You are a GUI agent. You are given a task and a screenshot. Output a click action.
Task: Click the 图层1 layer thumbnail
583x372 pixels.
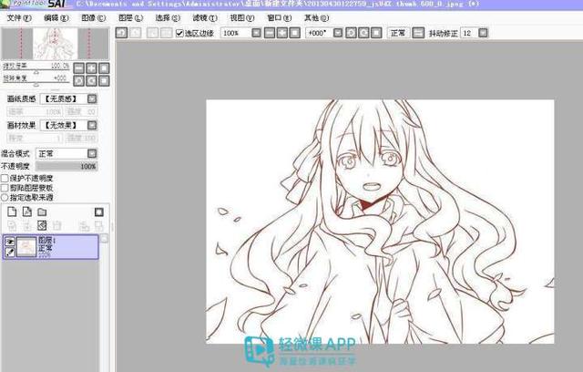[x=26, y=247]
